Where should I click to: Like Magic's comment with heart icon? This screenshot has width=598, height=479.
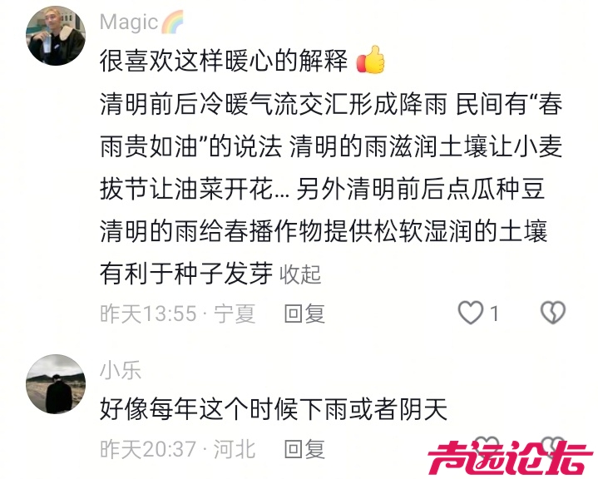coord(470,313)
